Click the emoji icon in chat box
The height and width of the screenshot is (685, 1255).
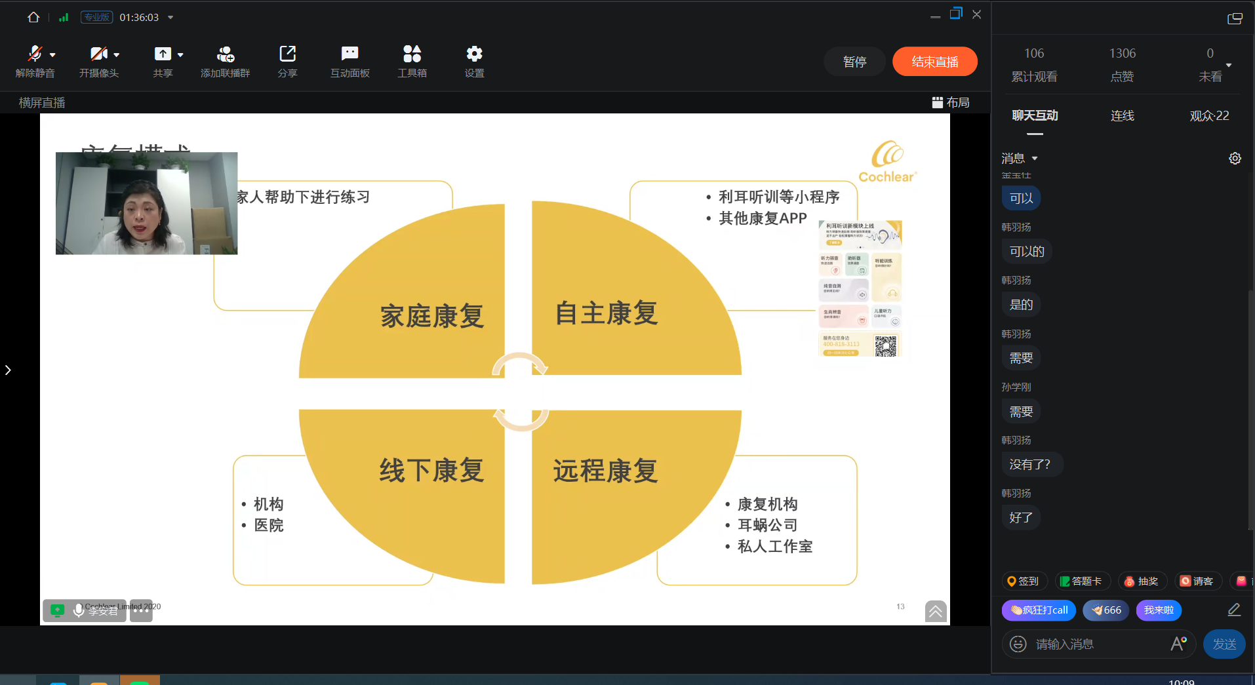point(1018,644)
